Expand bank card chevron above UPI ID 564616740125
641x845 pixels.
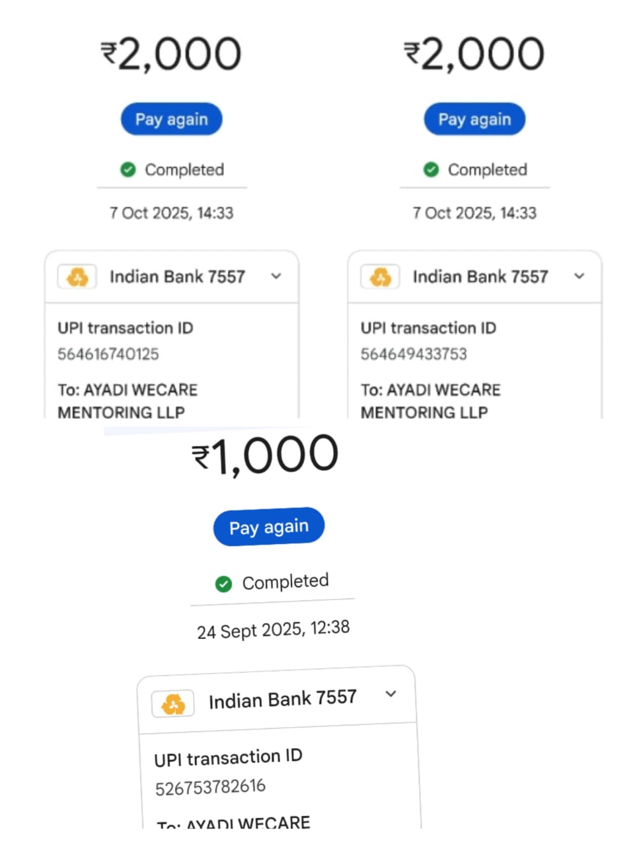point(276,276)
